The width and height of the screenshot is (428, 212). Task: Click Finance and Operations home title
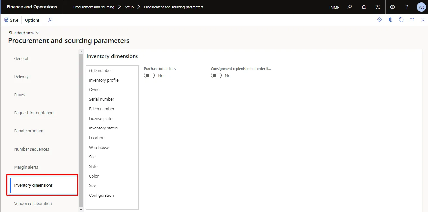[x=32, y=7]
